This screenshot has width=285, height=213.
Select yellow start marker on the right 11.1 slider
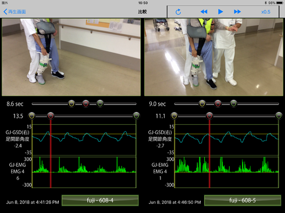click(174, 116)
